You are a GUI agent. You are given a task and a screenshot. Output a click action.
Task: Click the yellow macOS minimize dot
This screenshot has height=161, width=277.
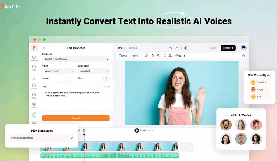click(39, 39)
